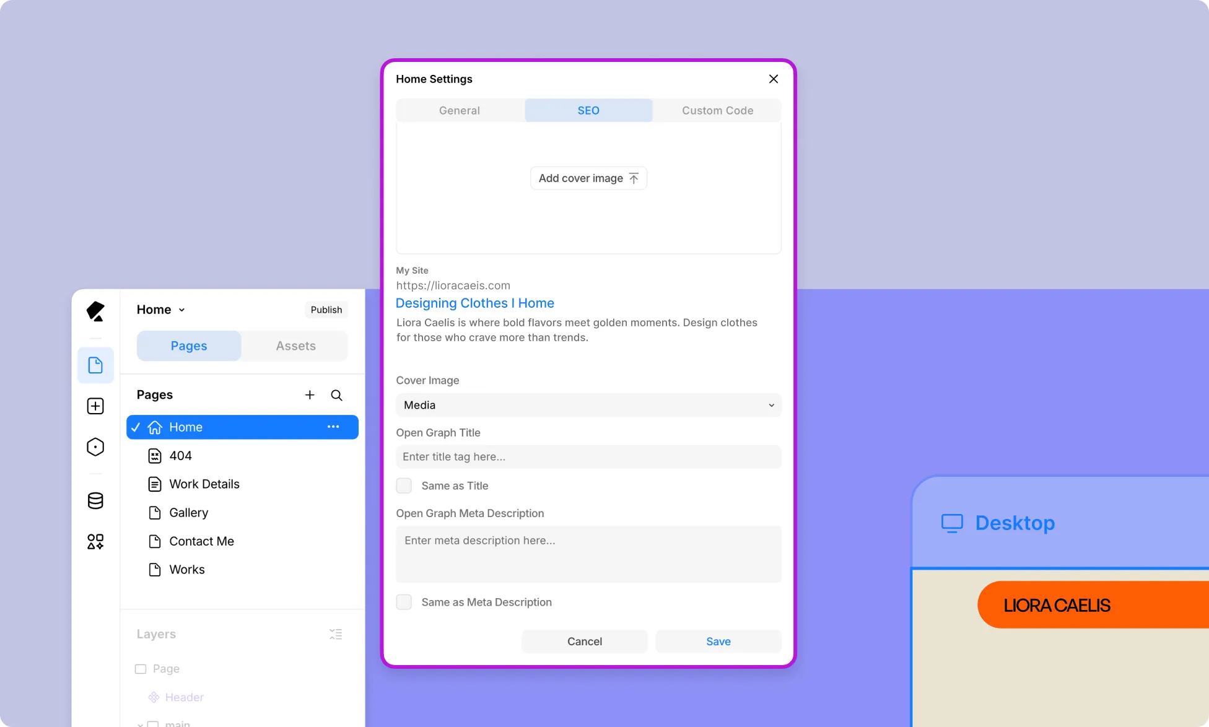Click the Designing Clothes I Home preview link
1209x727 pixels.
tap(475, 303)
